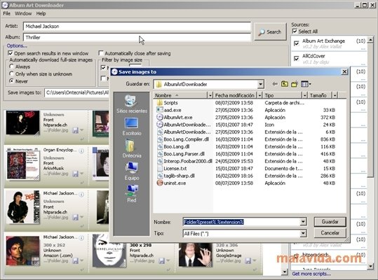This screenshot has height=280, width=378.
Task: Sort files by Tamaño column header
Action: click(x=320, y=95)
